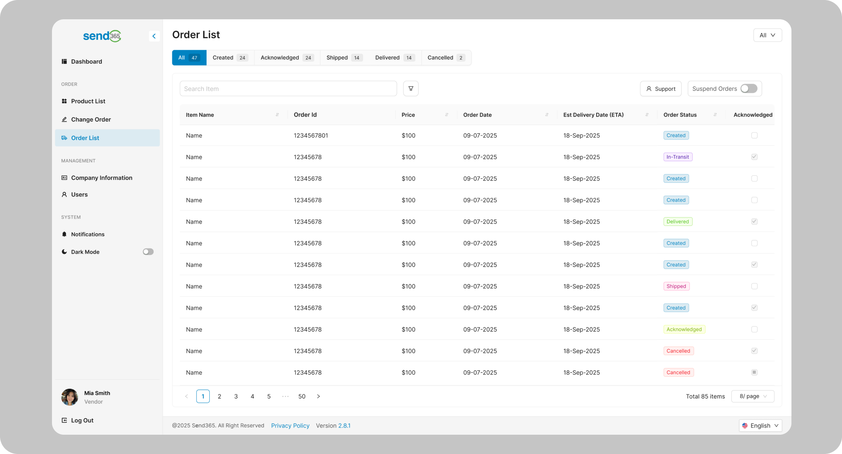Click the filter funnel icon
The image size is (842, 454).
[411, 89]
